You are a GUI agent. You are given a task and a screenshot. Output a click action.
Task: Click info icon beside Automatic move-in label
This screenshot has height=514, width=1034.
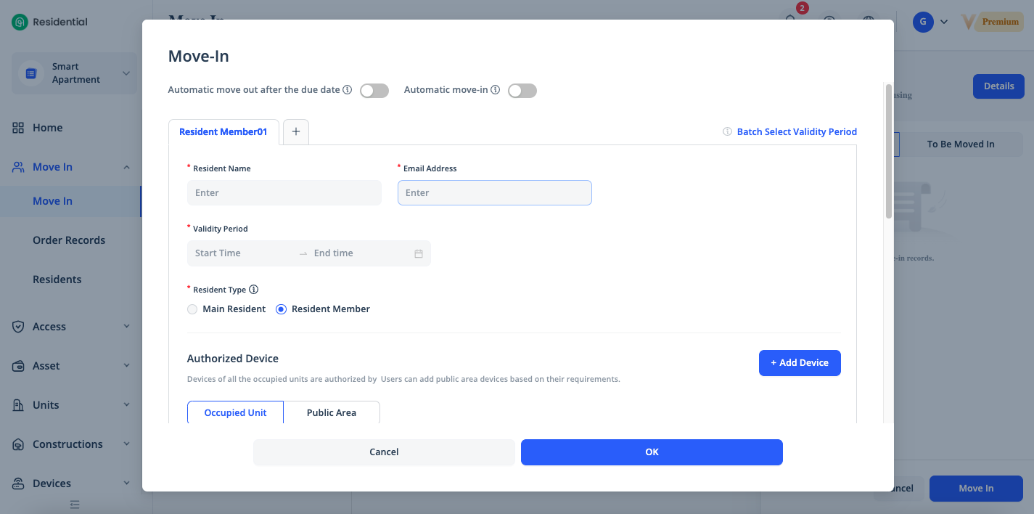pyautogui.click(x=496, y=90)
